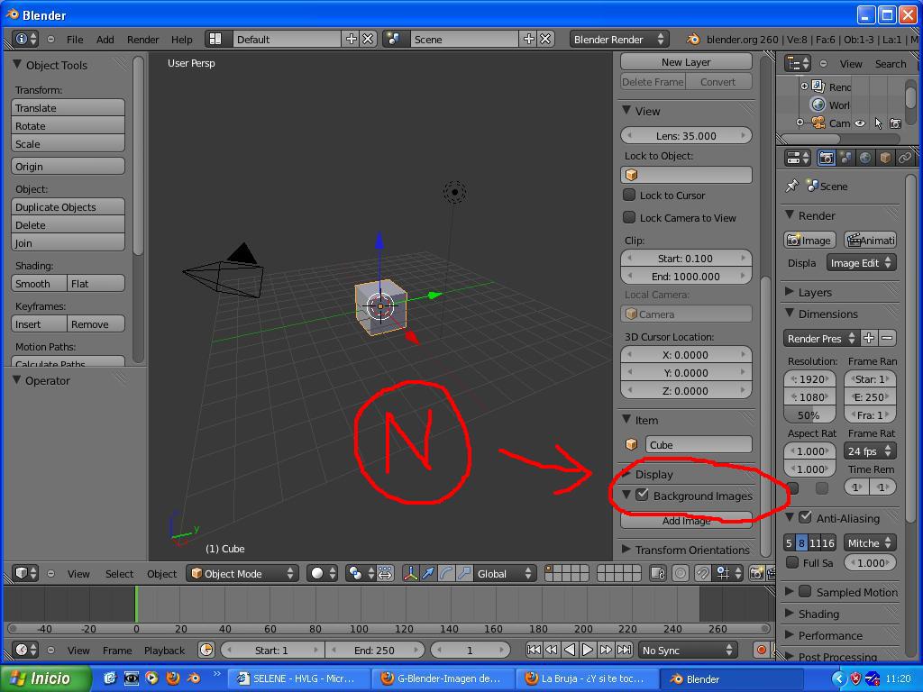This screenshot has width=923, height=692.
Task: Enable Full Sample checkbox
Action: pos(793,562)
